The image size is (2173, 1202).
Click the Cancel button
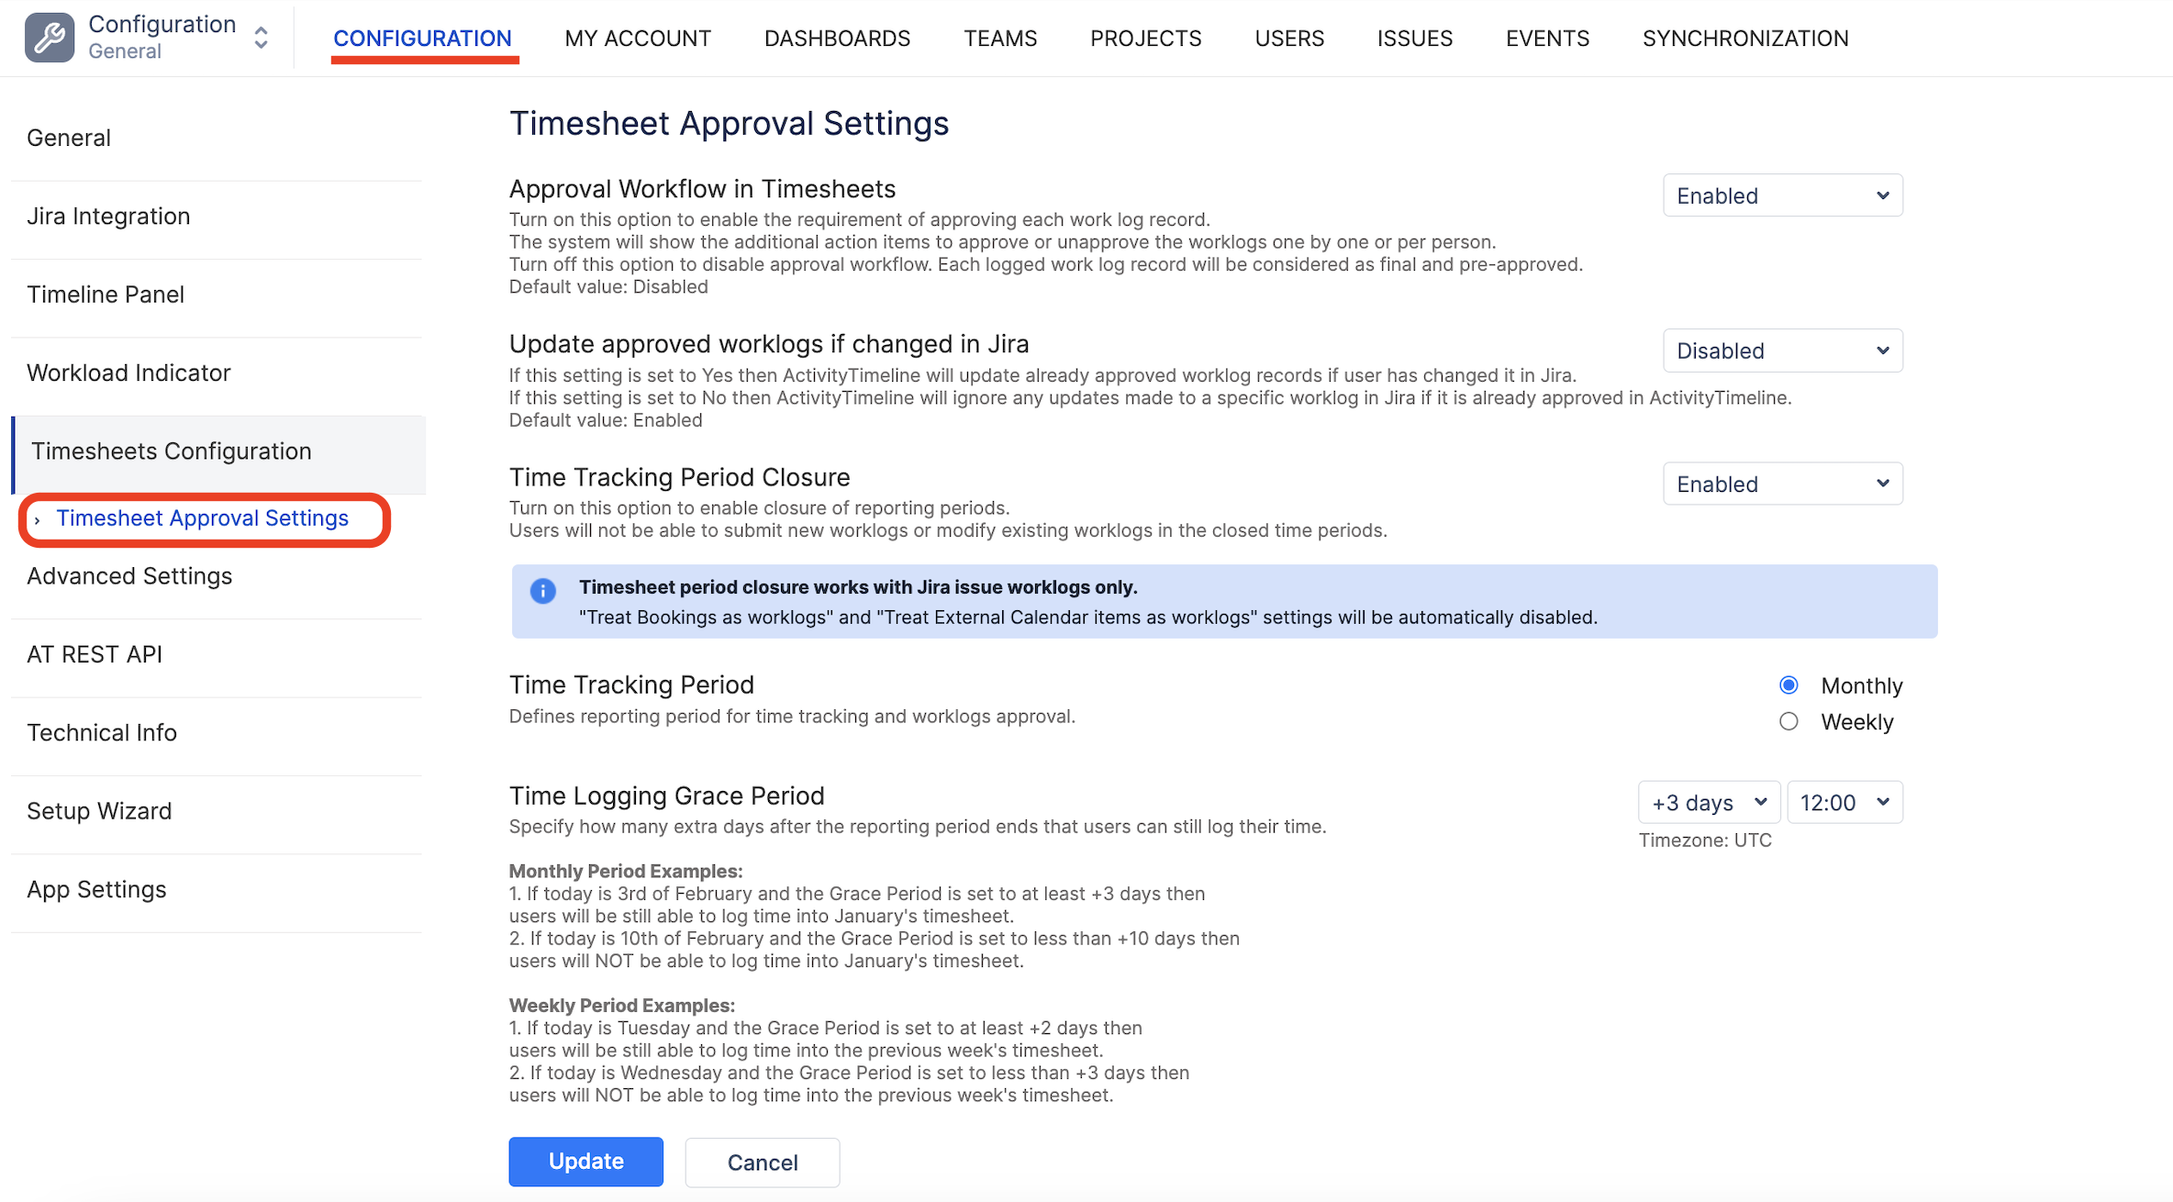(x=762, y=1162)
